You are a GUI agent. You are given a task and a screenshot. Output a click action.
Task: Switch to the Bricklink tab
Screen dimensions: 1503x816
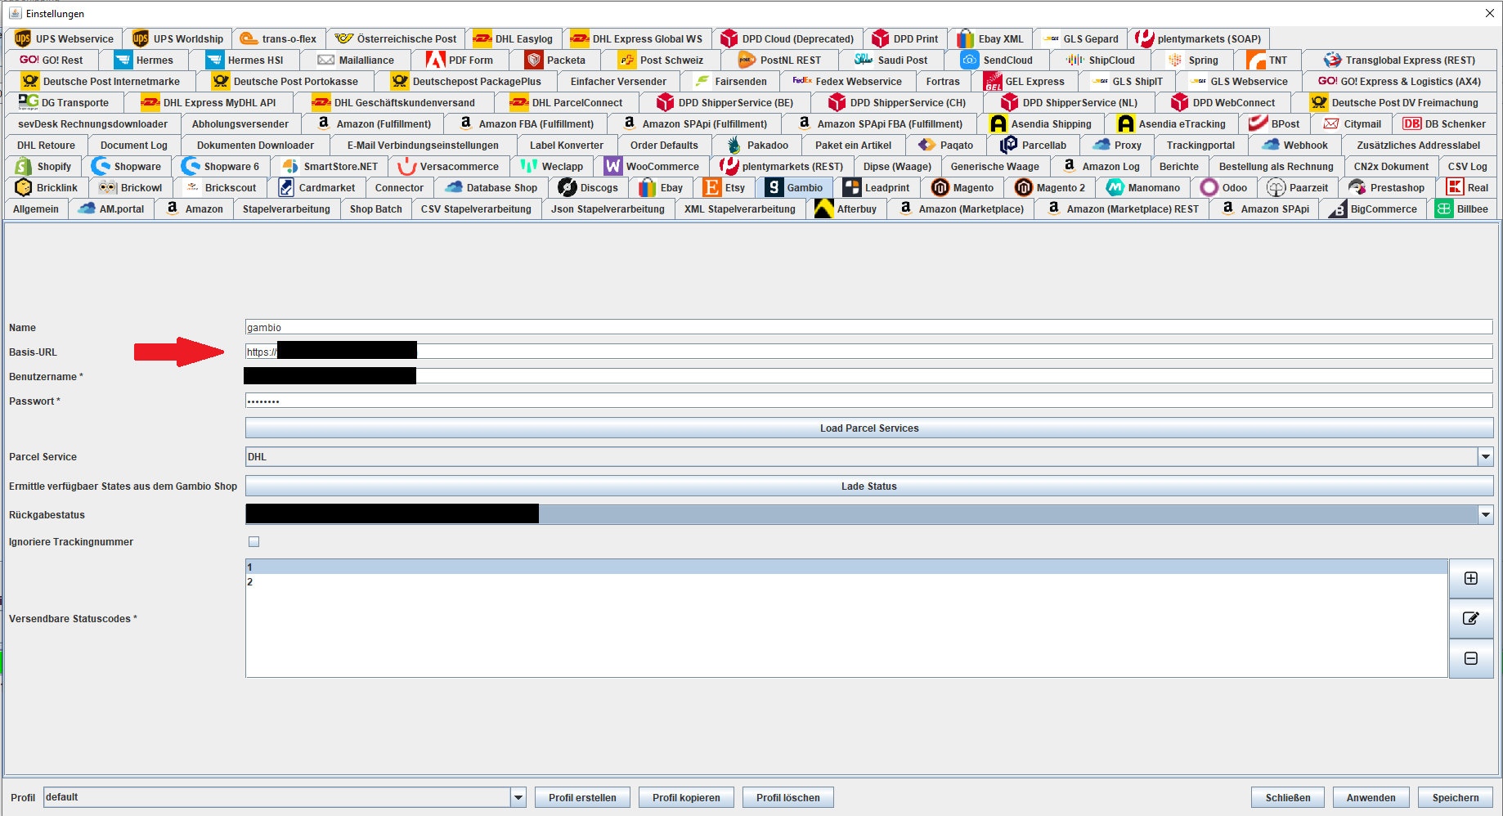(x=47, y=187)
